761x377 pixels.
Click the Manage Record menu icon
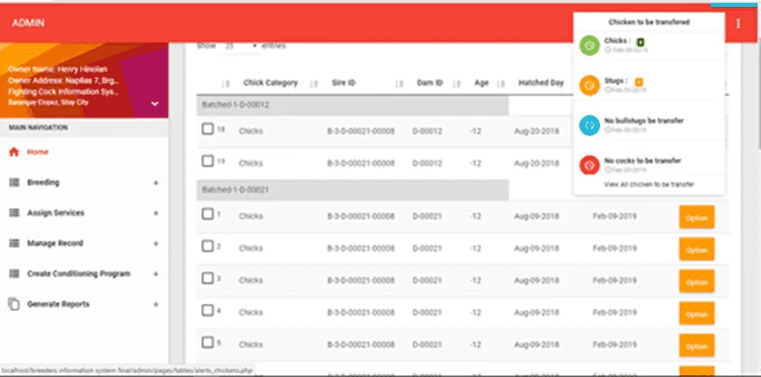[x=14, y=243]
